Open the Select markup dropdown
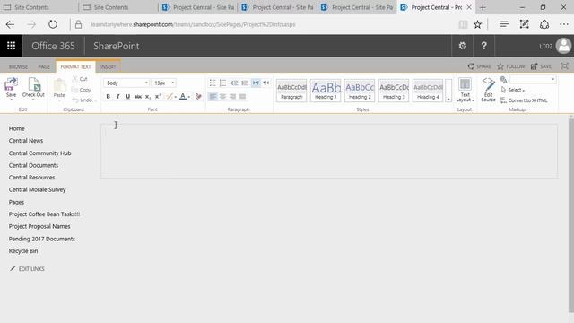The image size is (574, 323). 512,90
